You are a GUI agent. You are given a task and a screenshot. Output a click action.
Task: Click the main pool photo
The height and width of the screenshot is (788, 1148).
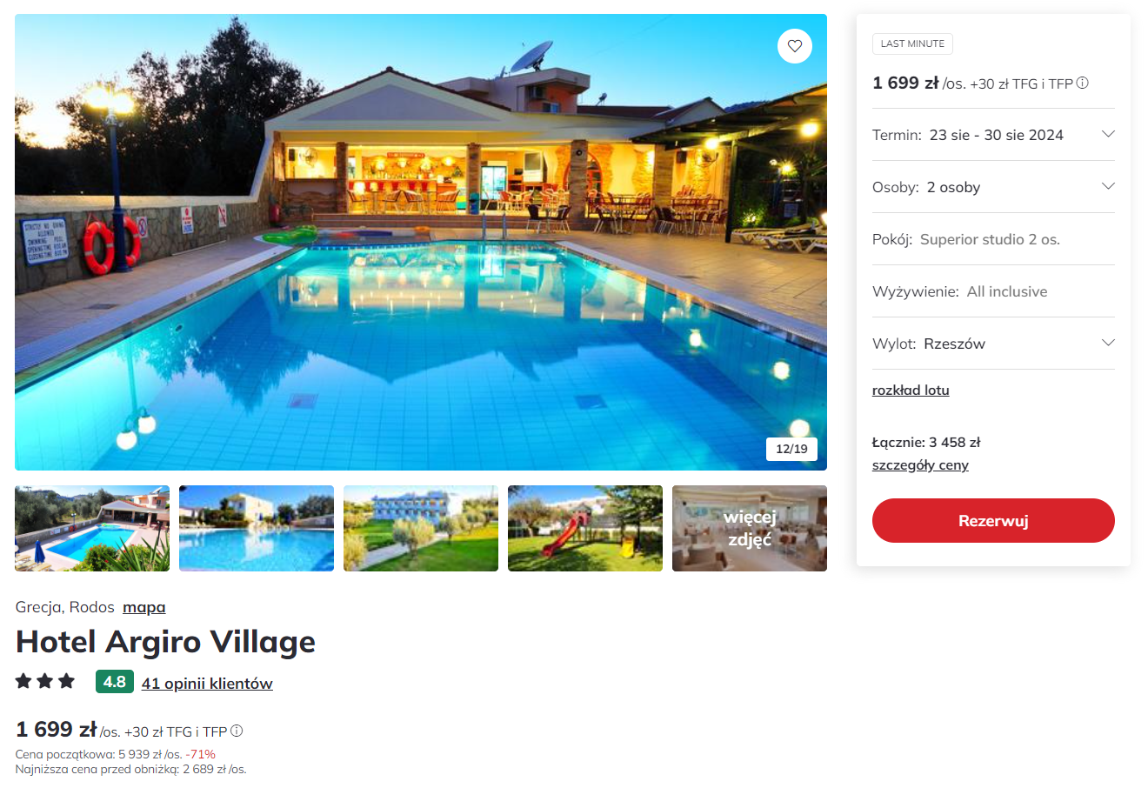(421, 242)
